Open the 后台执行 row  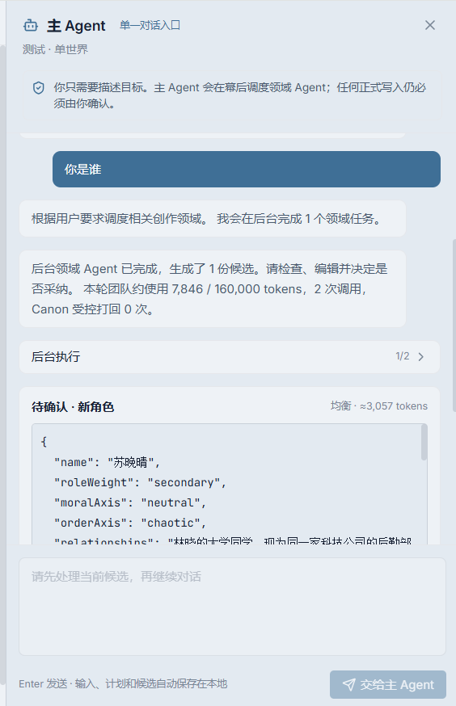coord(230,356)
